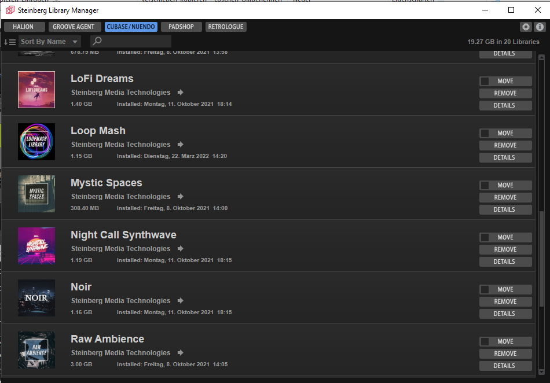Select the CUBASE/NUENDO tab
Viewport: 550px width, 383px height.
tap(131, 27)
